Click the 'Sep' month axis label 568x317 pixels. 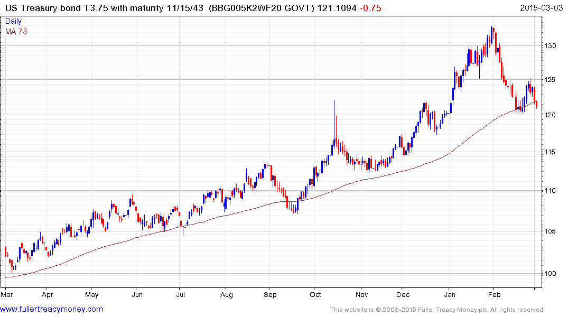270,294
